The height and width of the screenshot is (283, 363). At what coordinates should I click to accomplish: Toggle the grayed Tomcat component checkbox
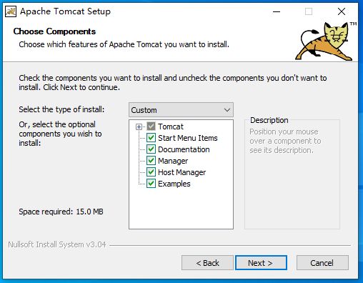tap(151, 126)
